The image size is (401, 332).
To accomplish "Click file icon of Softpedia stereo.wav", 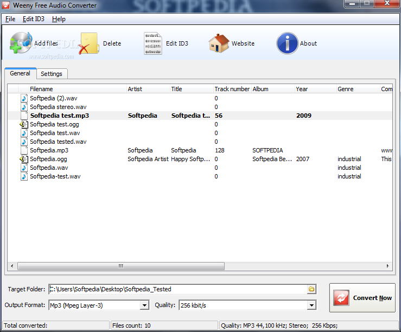I will [24, 107].
